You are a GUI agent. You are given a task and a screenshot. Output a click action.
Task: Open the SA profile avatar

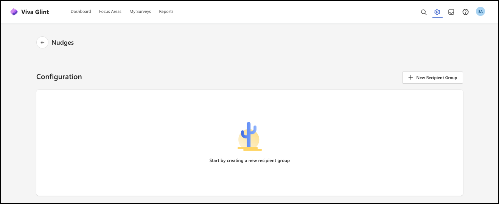pos(480,12)
